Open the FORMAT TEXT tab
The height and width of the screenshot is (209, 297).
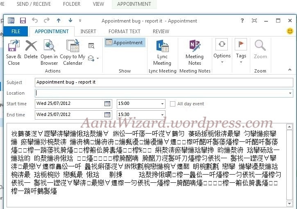coord(124,32)
